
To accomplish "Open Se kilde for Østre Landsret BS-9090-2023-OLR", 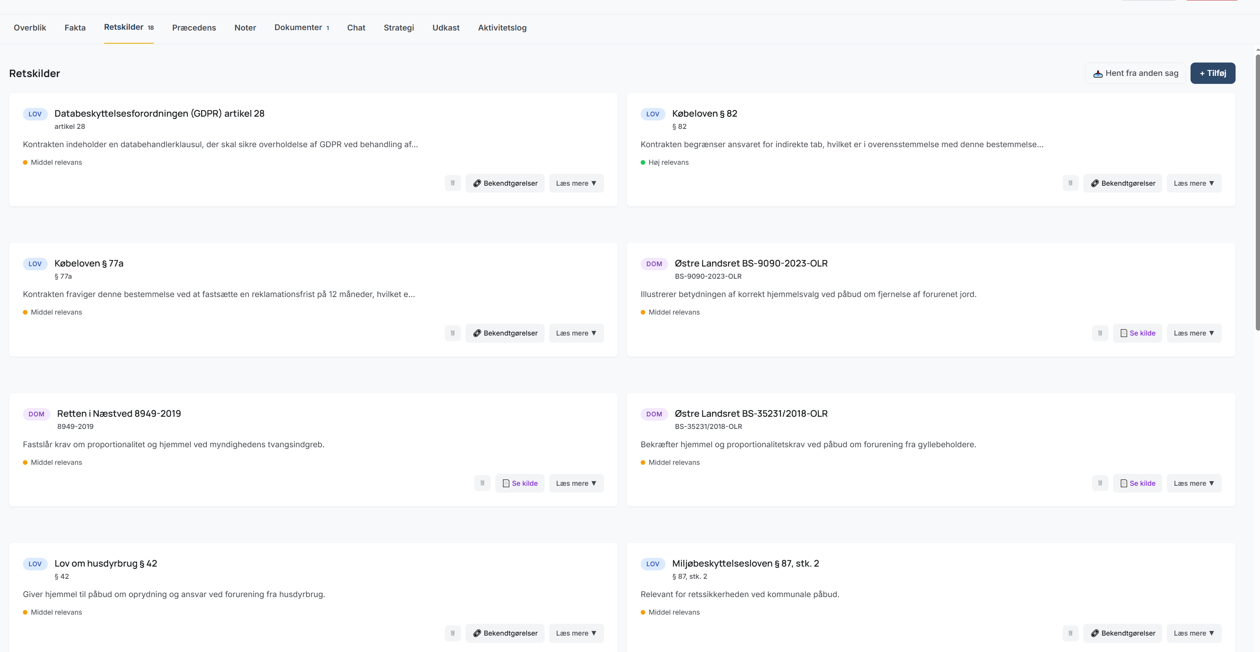I will [x=1137, y=333].
